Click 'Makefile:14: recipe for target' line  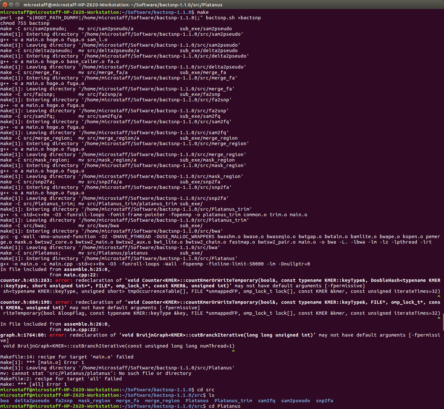coord(67,357)
